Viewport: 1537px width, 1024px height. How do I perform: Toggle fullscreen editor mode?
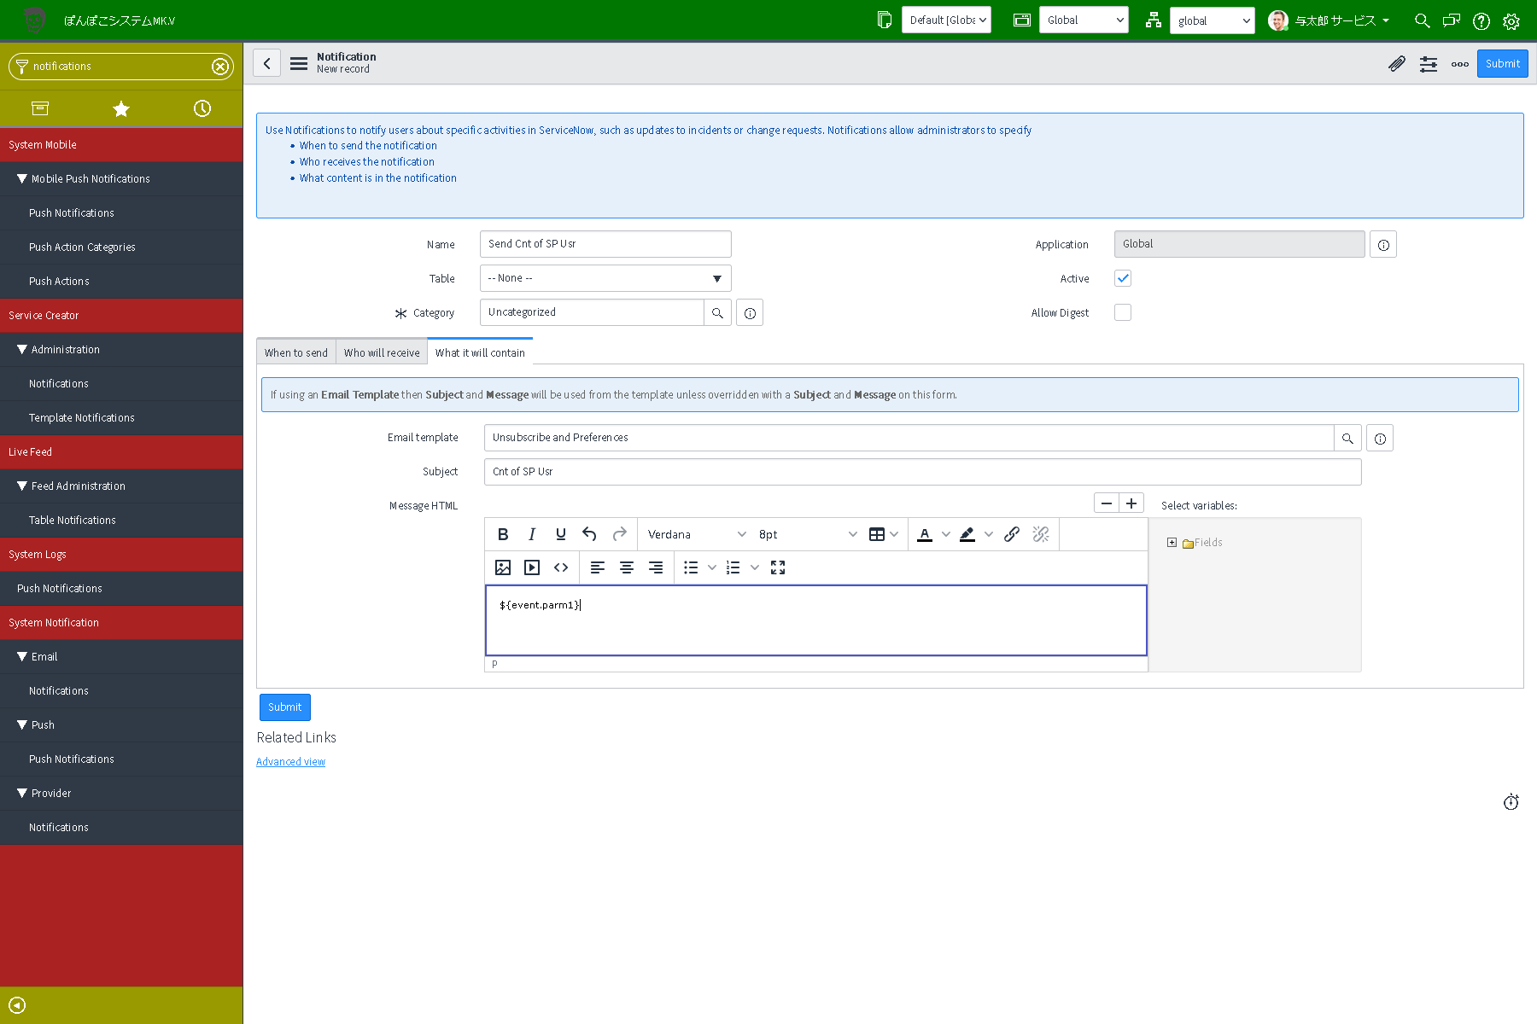click(778, 567)
